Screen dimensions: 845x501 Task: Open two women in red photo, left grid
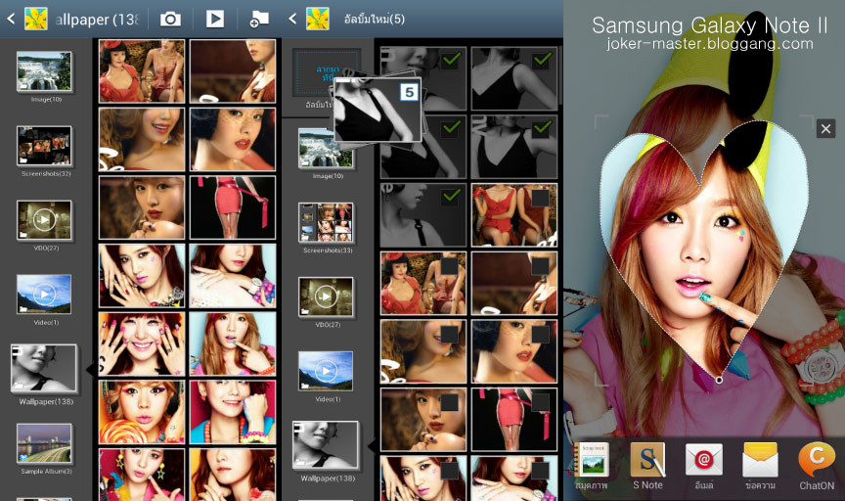[x=142, y=71]
